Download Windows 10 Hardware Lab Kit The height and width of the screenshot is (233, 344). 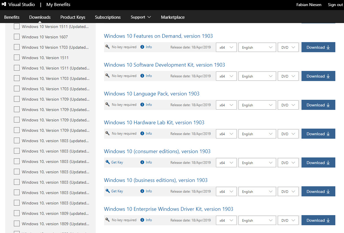318,134
